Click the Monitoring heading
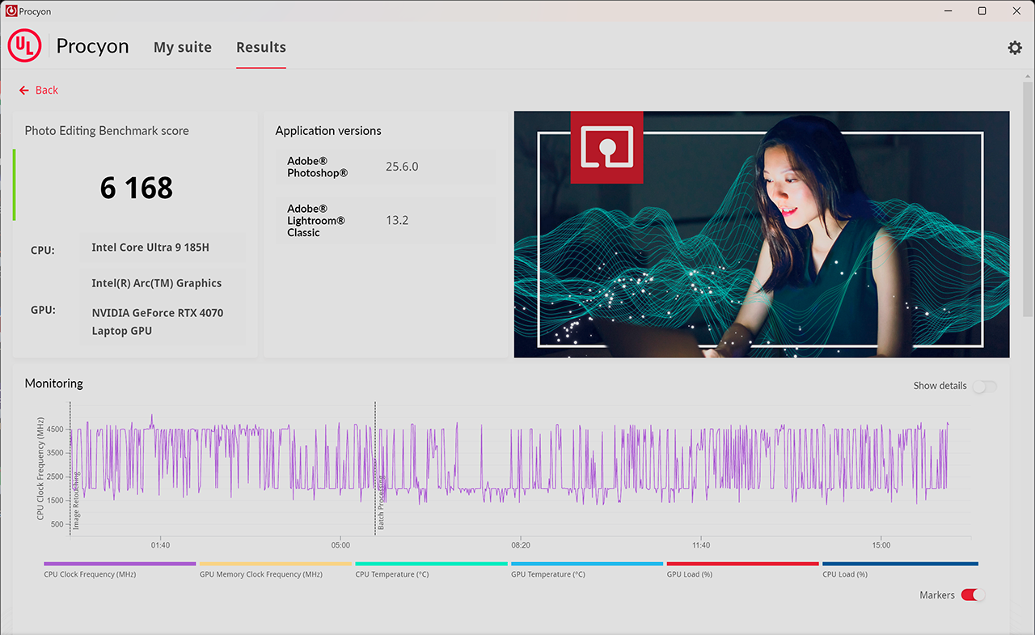1035x635 pixels. coord(54,383)
